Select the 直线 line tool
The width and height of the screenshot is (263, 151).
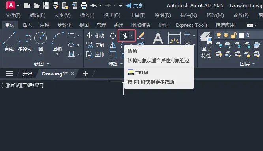click(9, 42)
